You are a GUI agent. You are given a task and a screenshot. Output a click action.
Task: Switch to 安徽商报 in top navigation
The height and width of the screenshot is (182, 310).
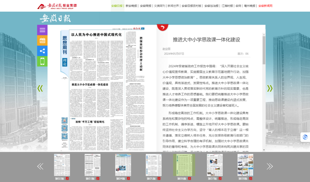[x=146, y=6]
